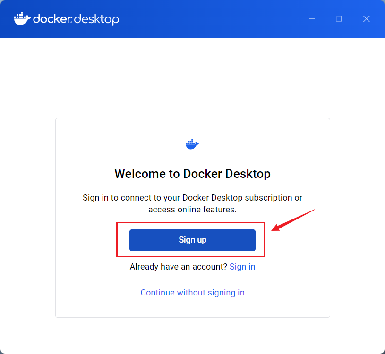Open the Sign in link
The width and height of the screenshot is (385, 354).
click(242, 267)
